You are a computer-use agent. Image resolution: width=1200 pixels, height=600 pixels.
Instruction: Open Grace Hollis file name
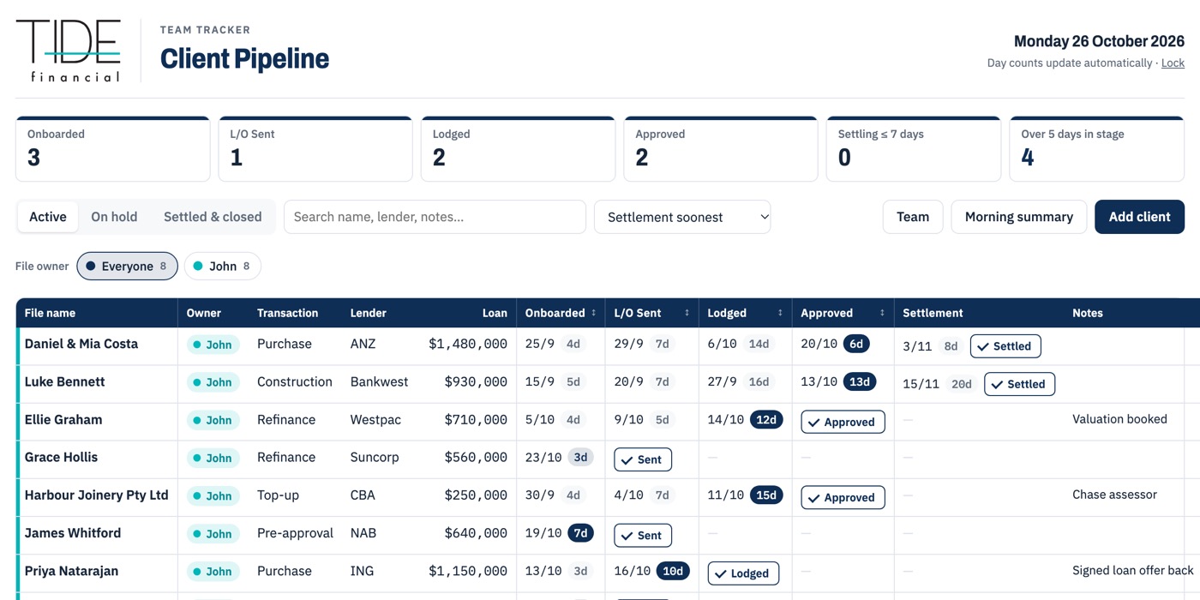tap(61, 457)
